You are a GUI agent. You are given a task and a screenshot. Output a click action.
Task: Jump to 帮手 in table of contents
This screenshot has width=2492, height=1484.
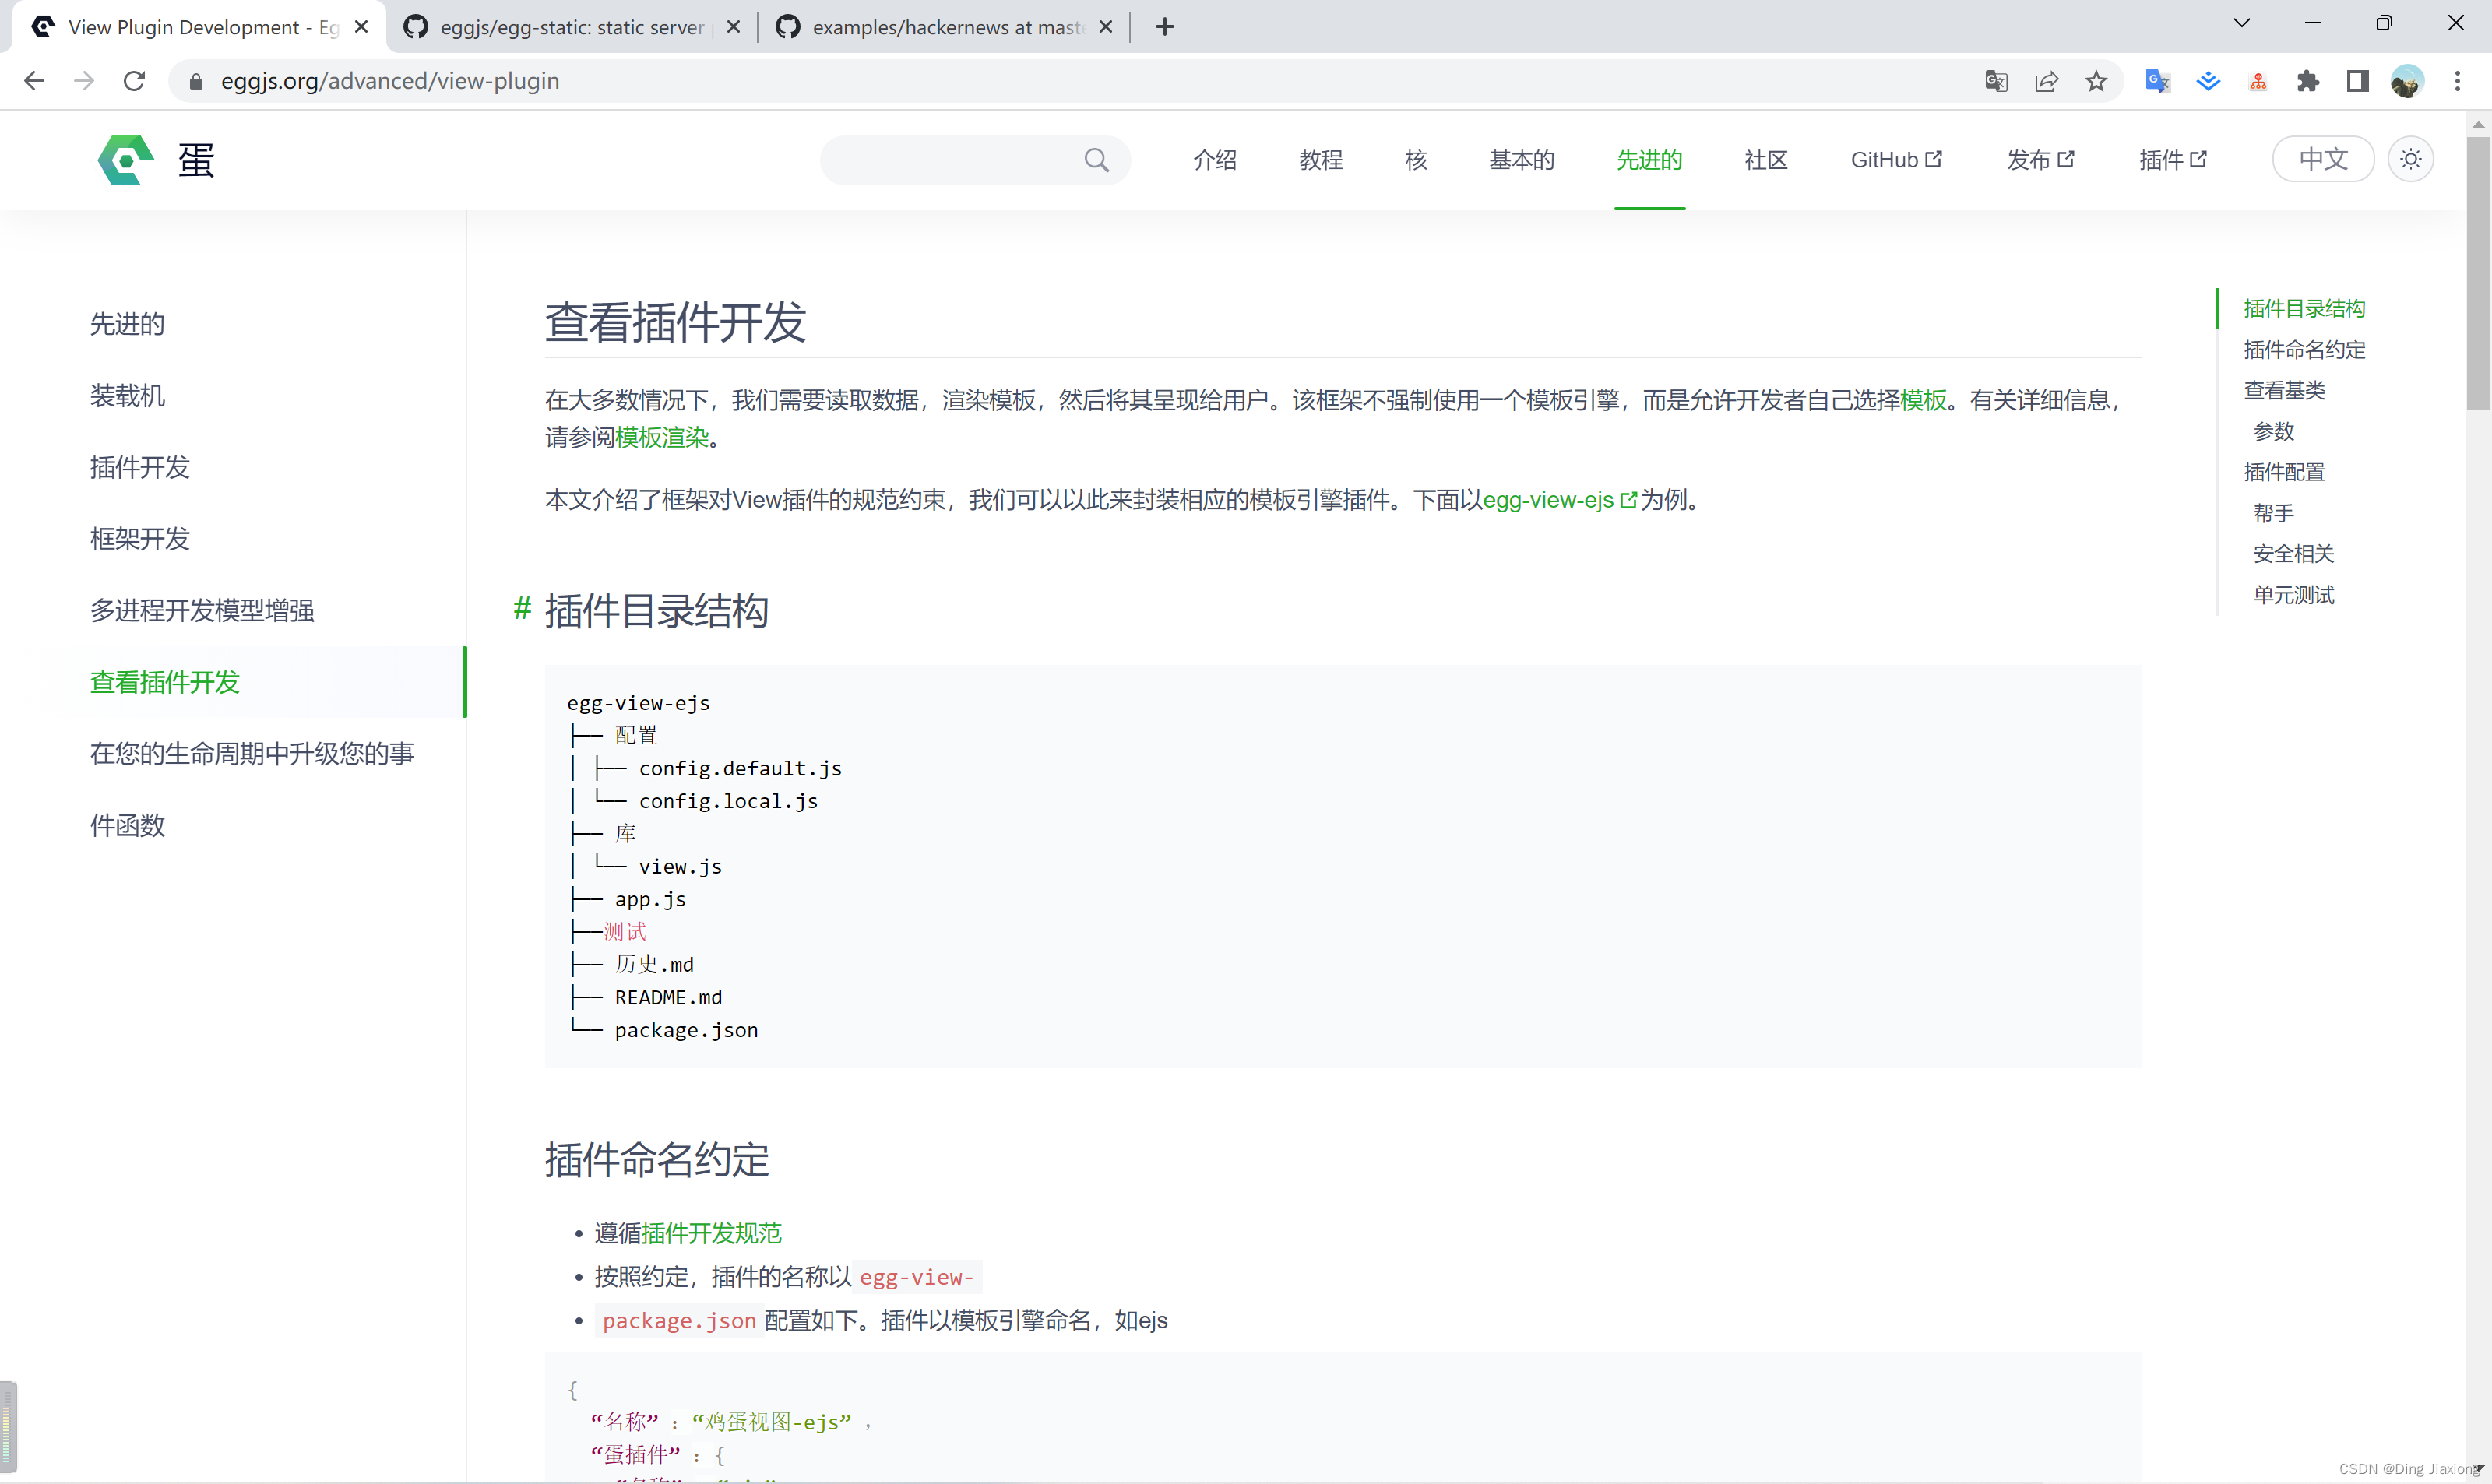2273,513
